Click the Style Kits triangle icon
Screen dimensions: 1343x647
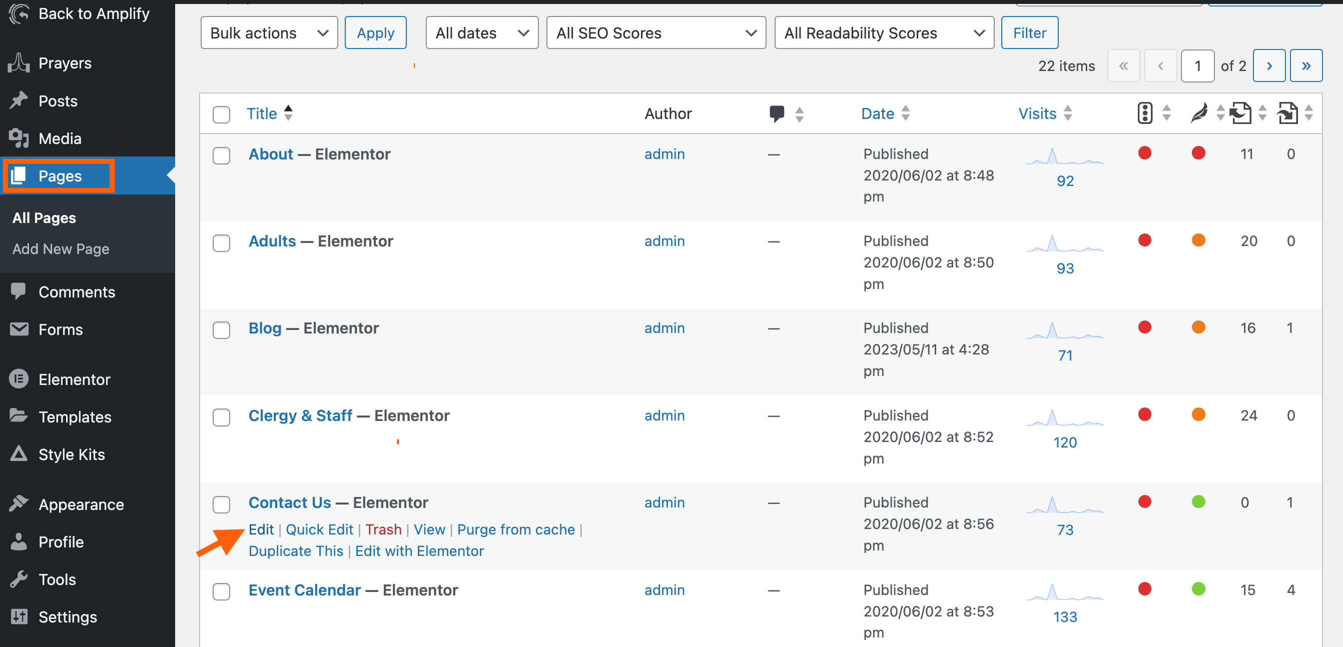point(19,453)
